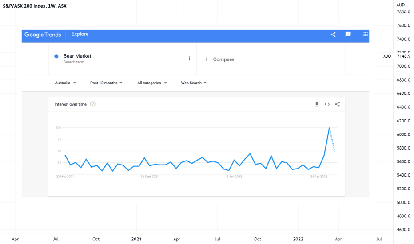
Task: Click the 4600.0 price axis value
Action: (404, 229)
